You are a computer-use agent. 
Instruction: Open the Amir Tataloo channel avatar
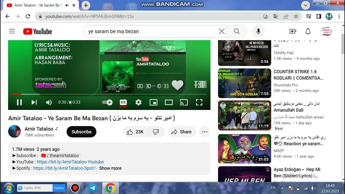[15, 131]
